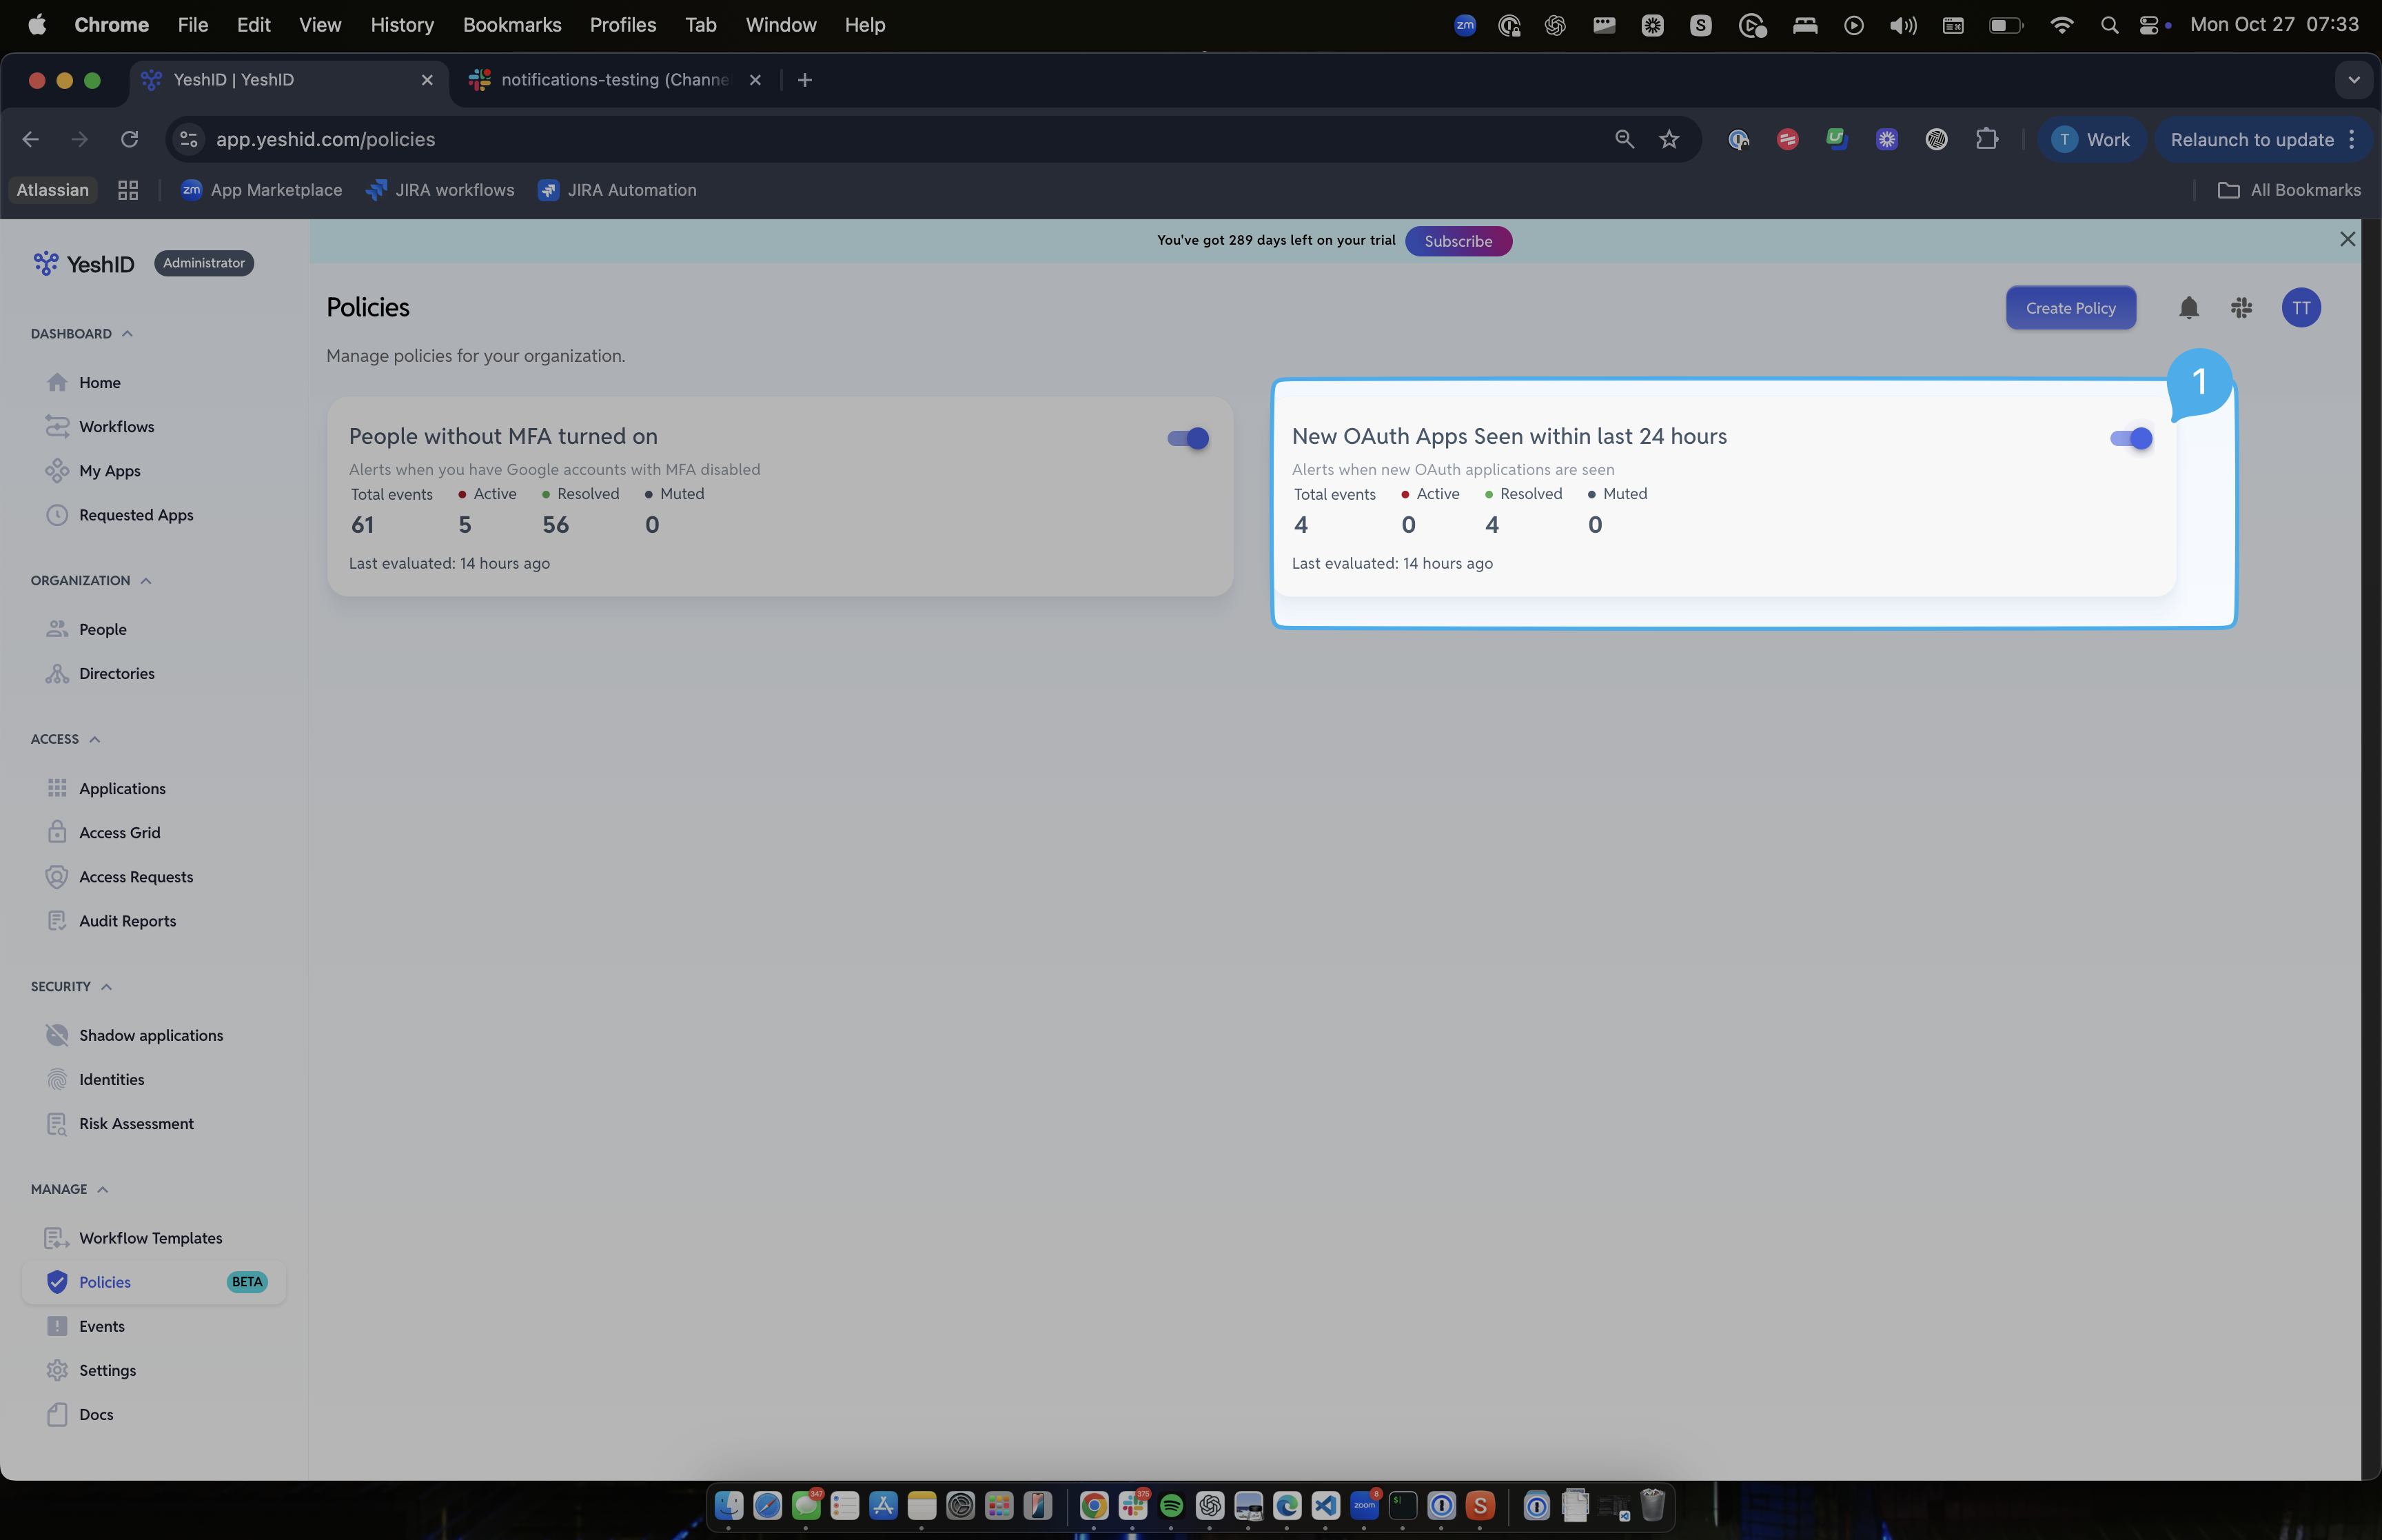Open App Marketplace bookmark
This screenshot has height=1540, width=2382.
261,190
